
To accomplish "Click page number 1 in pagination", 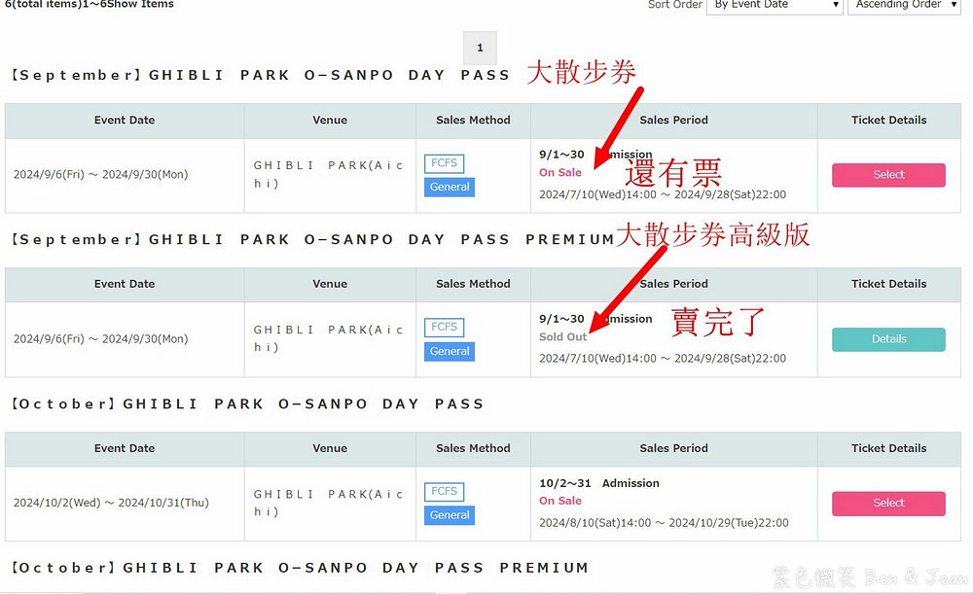I will (x=480, y=48).
